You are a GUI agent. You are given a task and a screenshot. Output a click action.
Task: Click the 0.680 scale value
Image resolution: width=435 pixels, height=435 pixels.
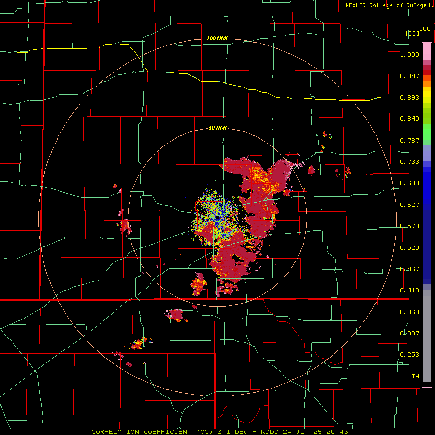409,183
